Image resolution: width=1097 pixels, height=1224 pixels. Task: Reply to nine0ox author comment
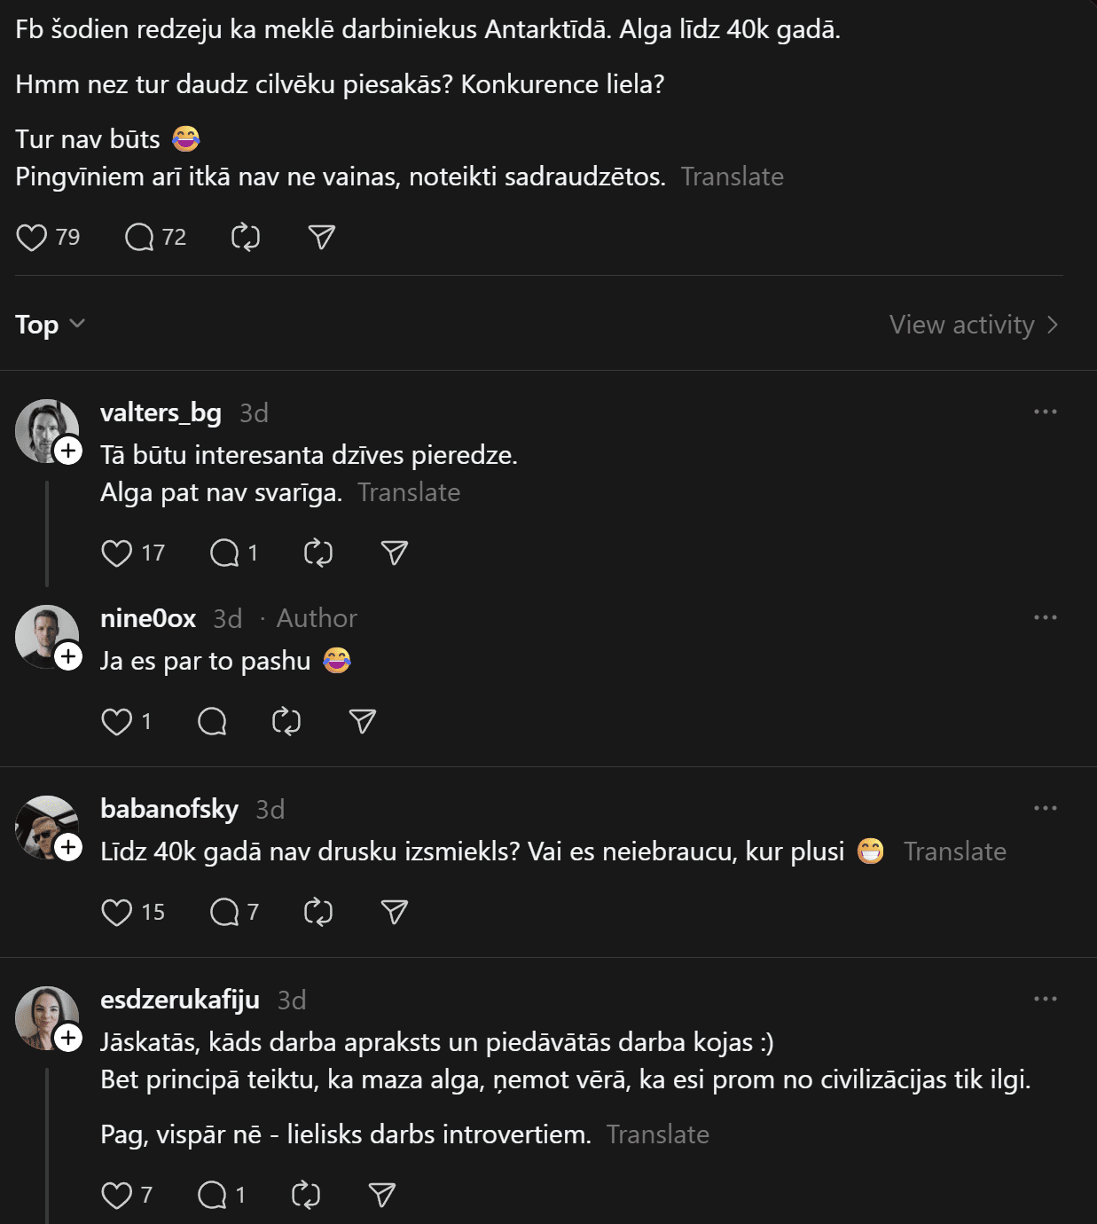tap(212, 722)
